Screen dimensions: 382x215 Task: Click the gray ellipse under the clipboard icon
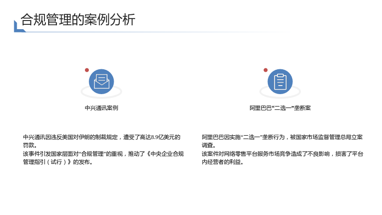coord(280,92)
